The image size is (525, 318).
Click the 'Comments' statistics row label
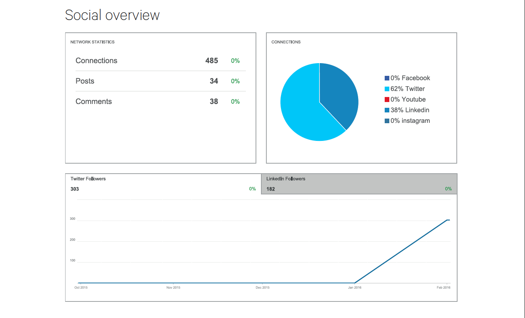coord(94,101)
